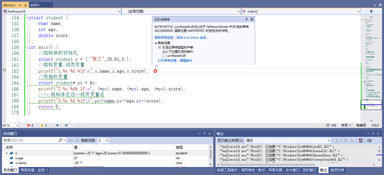Viewport: 384px width, 175px height.
Task: Expand the variable s in 自动窗口
Action: click(x=7, y=153)
